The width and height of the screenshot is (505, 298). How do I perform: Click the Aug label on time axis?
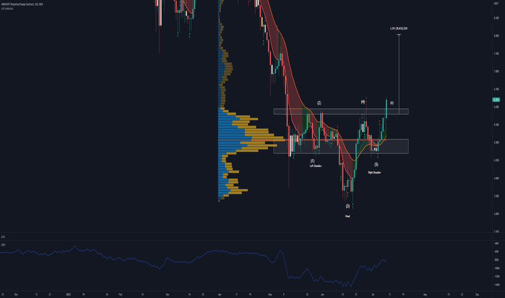click(x=425, y=294)
